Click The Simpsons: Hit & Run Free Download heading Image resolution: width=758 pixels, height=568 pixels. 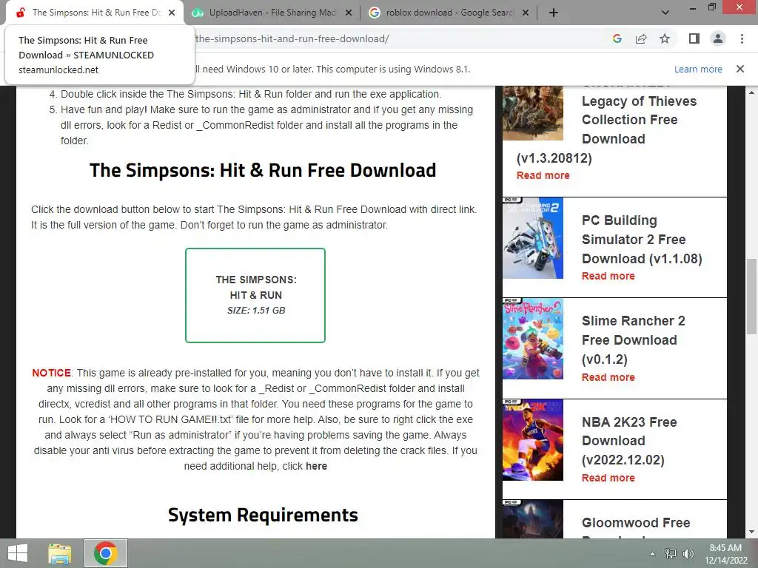tap(263, 170)
